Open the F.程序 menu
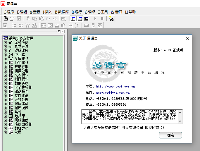 point(9,12)
